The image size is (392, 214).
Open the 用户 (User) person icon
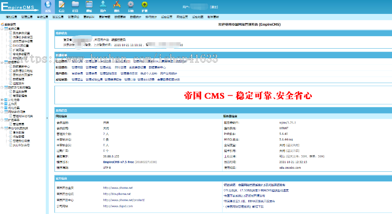tap(103, 6)
